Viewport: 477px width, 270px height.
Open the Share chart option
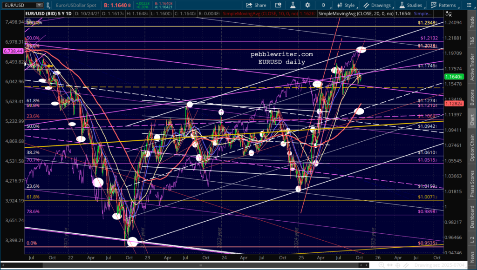click(256, 5)
